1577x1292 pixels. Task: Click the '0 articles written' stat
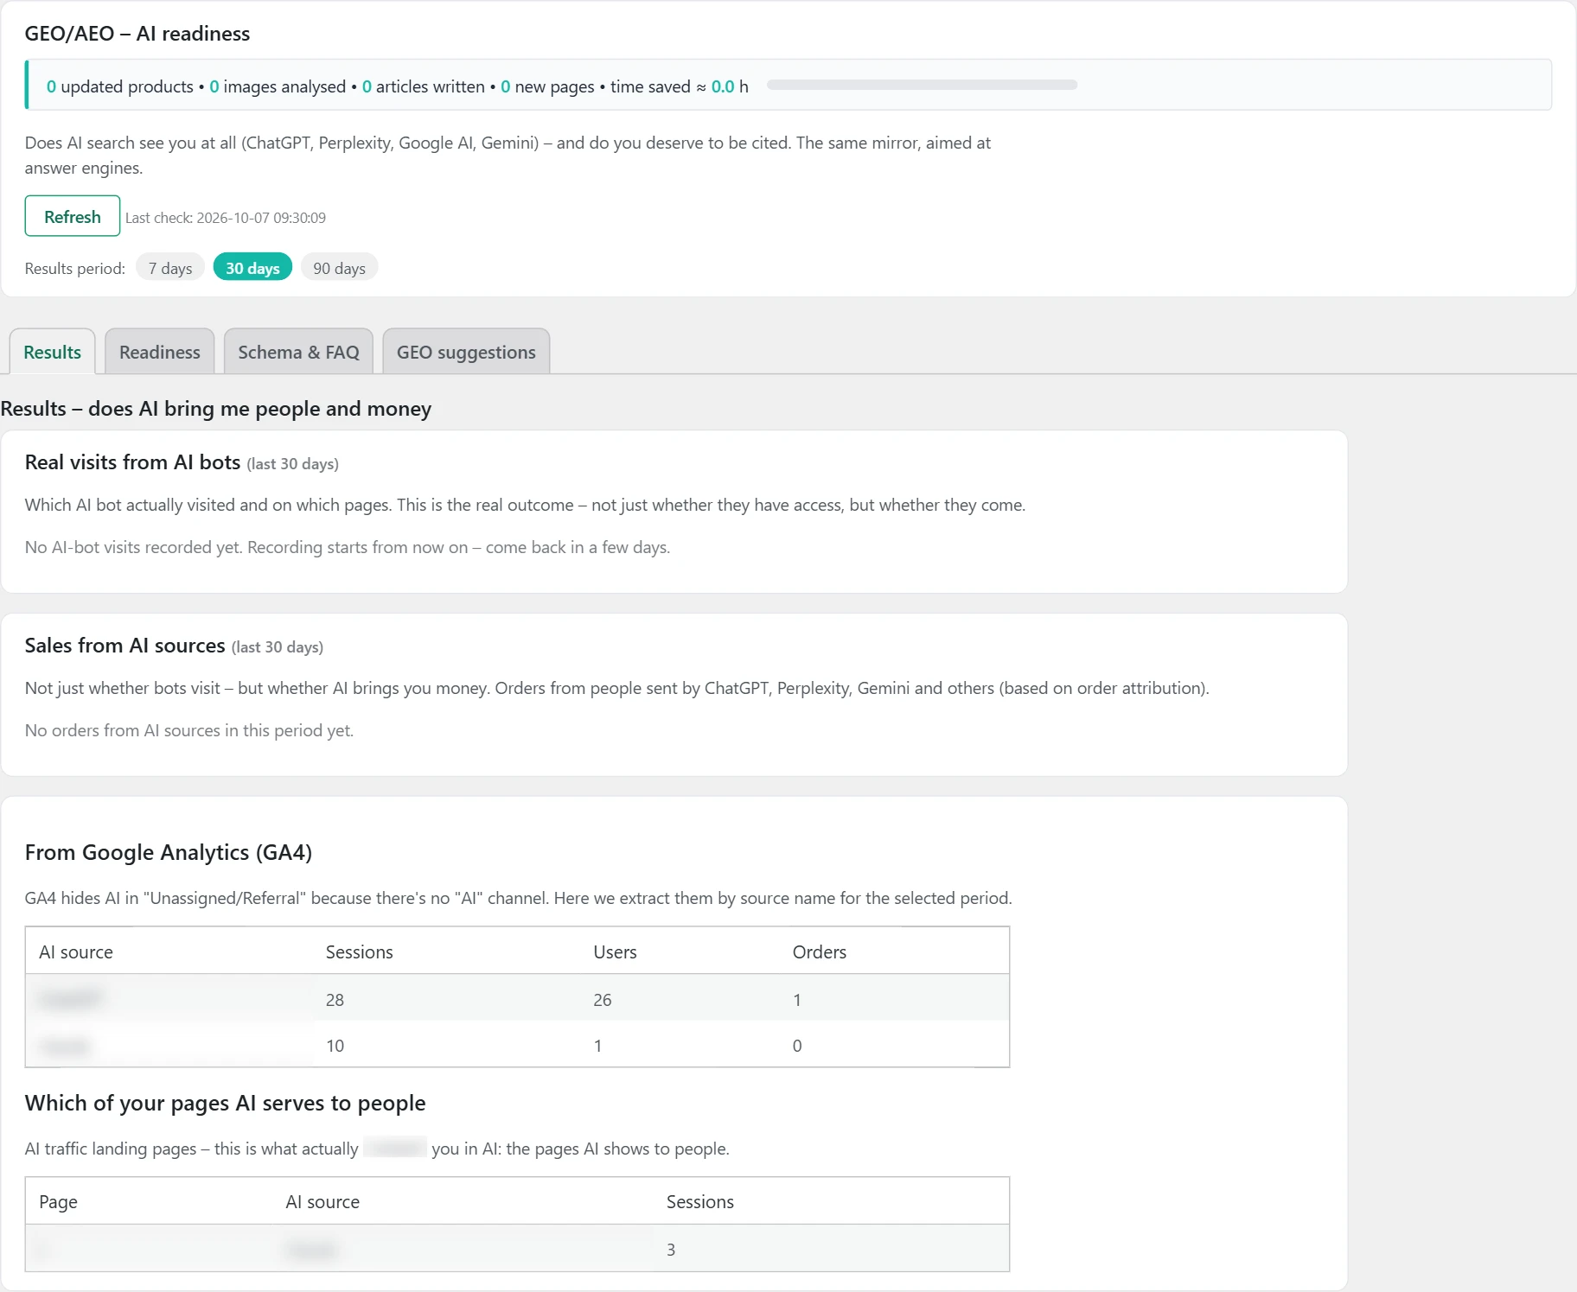pos(424,86)
